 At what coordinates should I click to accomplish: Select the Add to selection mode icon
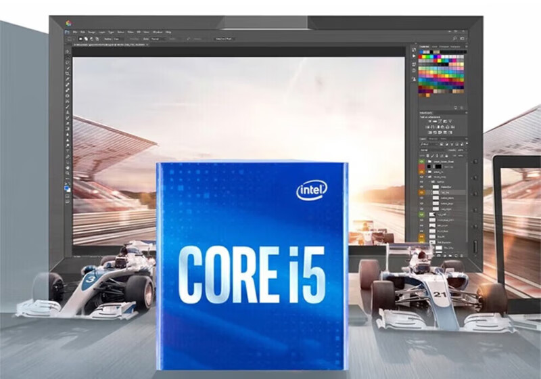[86, 39]
